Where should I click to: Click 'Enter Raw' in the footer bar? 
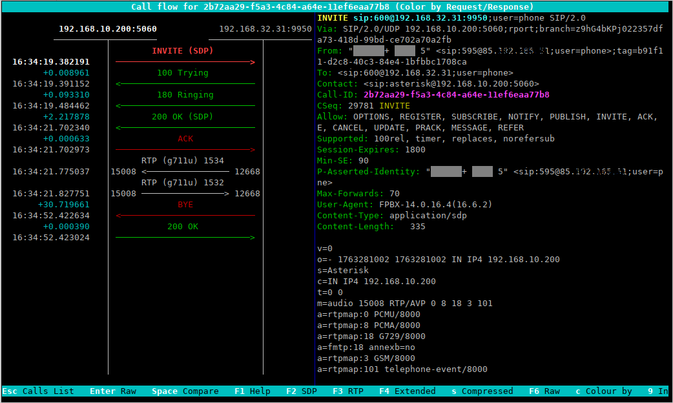[112, 391]
